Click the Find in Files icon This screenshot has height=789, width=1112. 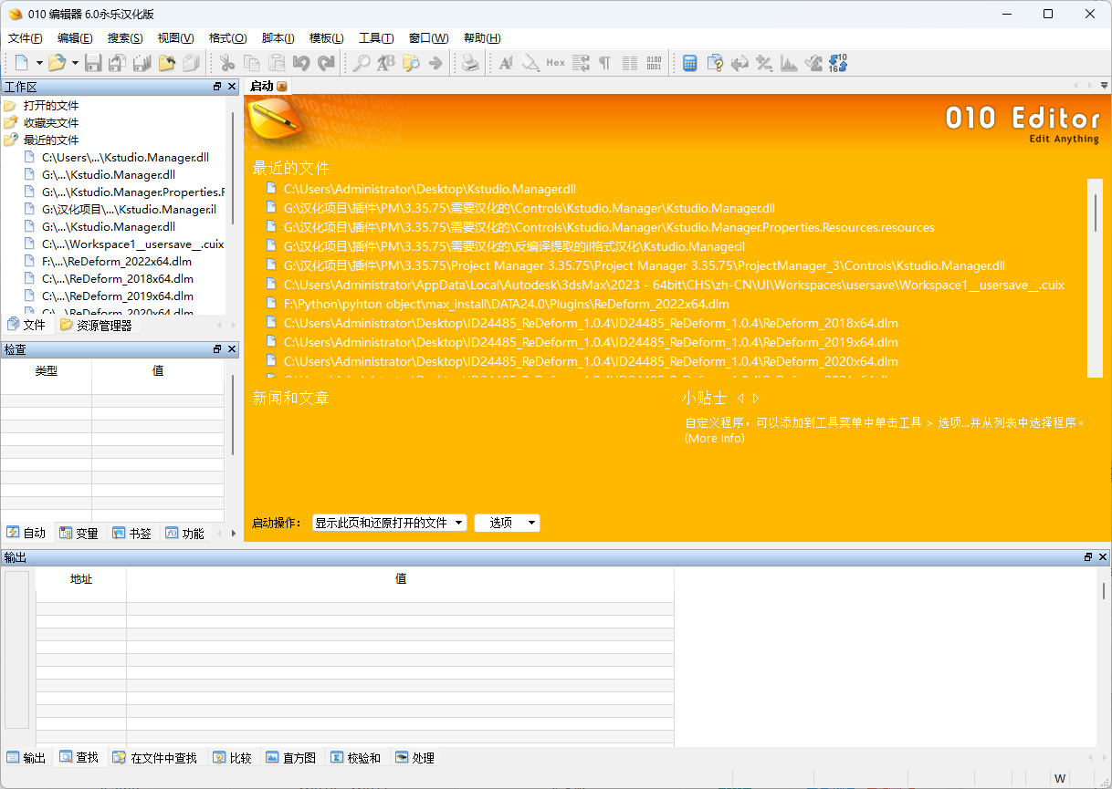coord(411,63)
